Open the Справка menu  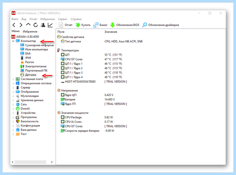[x=76, y=19]
